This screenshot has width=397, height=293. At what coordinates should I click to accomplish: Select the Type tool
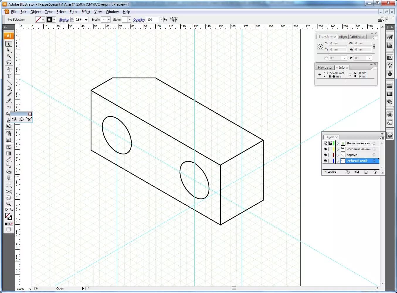point(9,76)
